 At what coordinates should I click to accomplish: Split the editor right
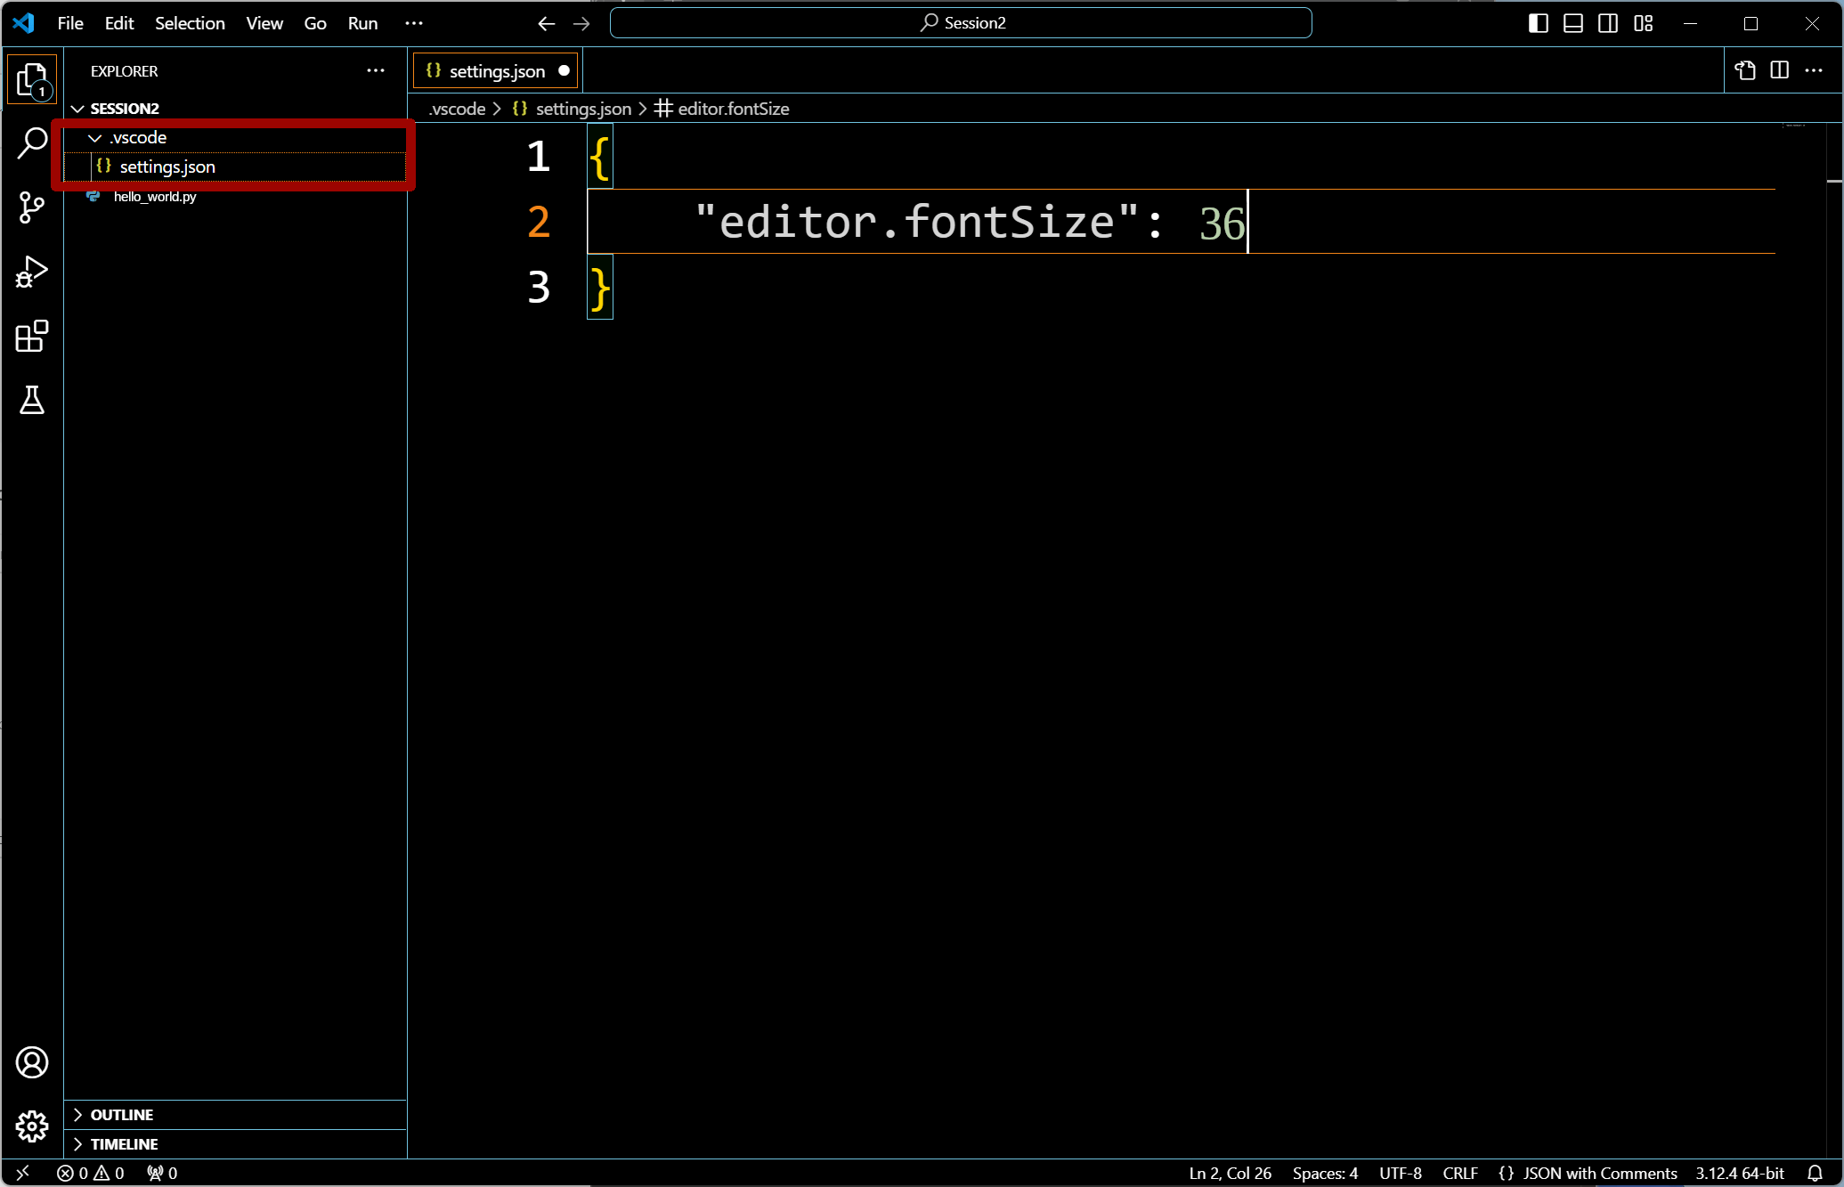tap(1779, 70)
